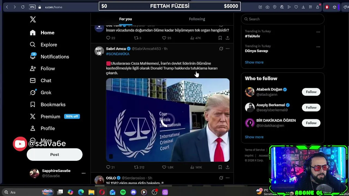Open the X logo home link
Viewport: 349px width, 196px height.
pyautogui.click(x=33, y=19)
